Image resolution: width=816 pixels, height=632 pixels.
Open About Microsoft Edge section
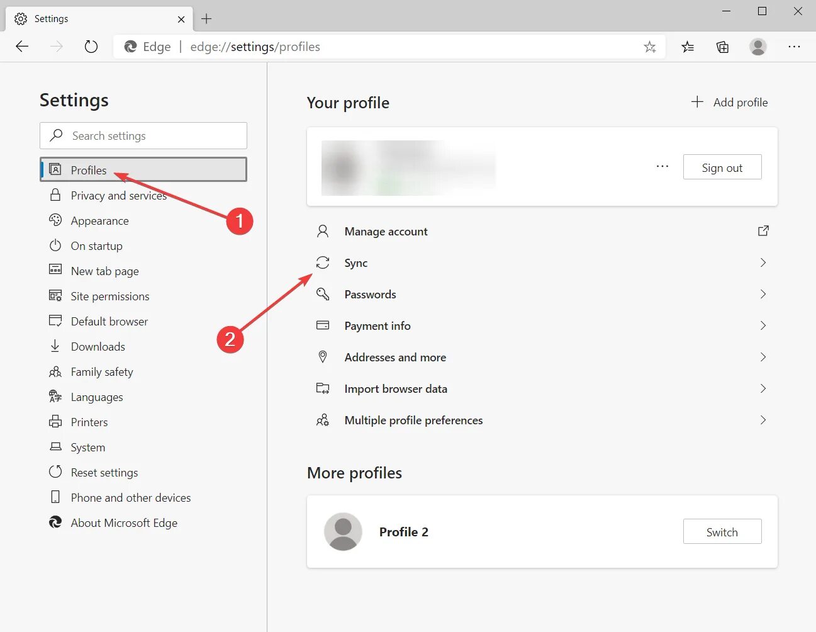click(124, 523)
